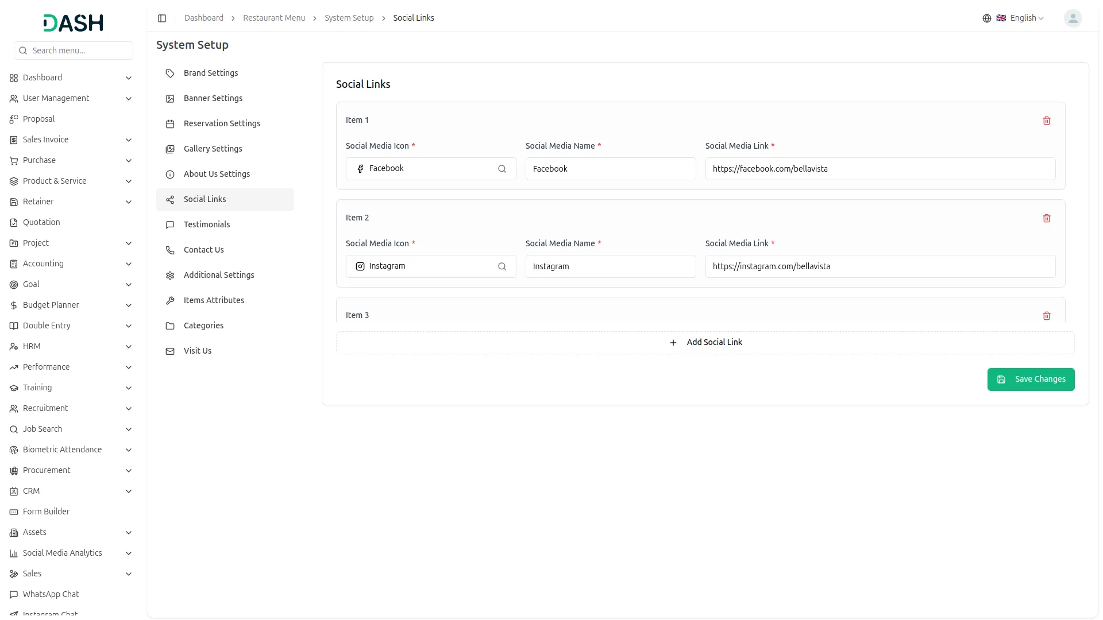This screenshot has width=1103, height=620.
Task: Open Brand Settings section
Action: [x=210, y=73]
